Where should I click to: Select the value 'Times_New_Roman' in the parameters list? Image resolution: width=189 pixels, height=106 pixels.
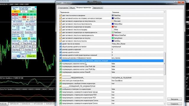click(119, 44)
